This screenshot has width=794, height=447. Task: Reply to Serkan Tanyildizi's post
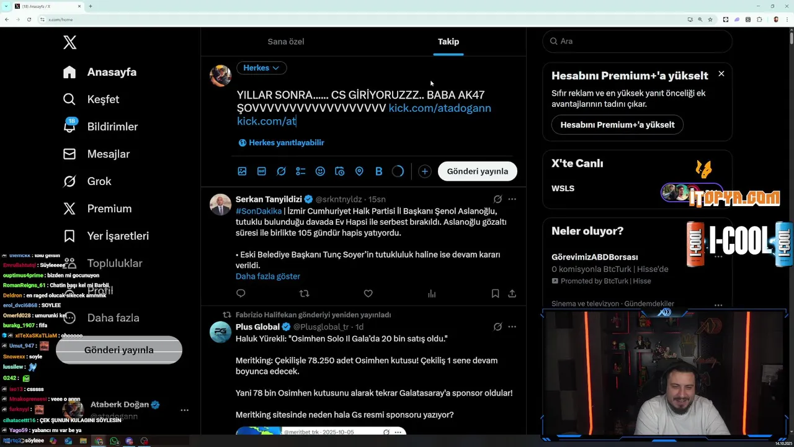click(241, 294)
